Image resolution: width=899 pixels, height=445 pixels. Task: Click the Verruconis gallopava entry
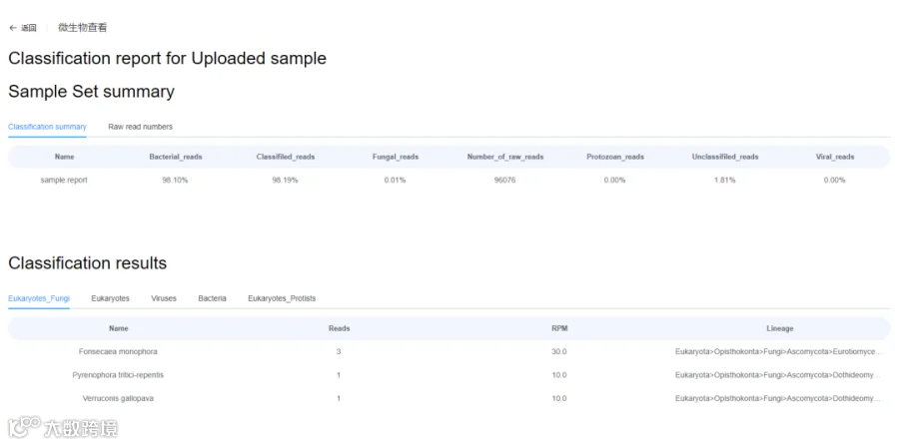click(118, 398)
